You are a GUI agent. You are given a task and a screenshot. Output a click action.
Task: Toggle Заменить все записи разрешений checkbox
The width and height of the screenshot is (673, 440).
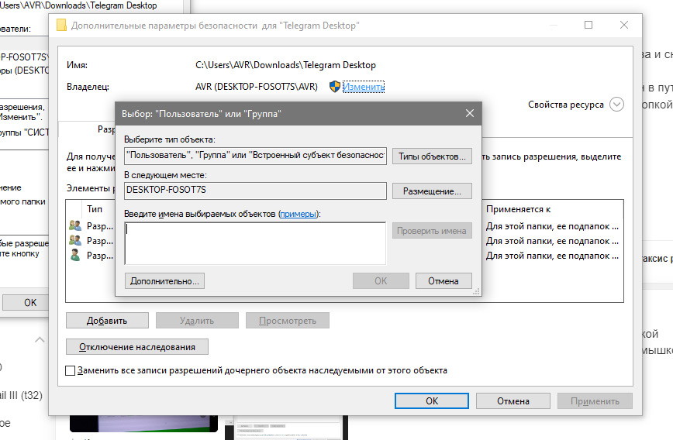70,370
